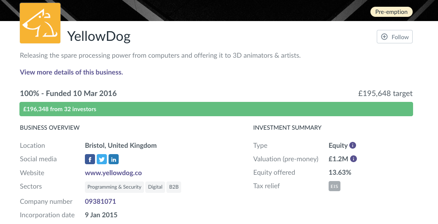Click the YellowDog company name heading

point(99,37)
